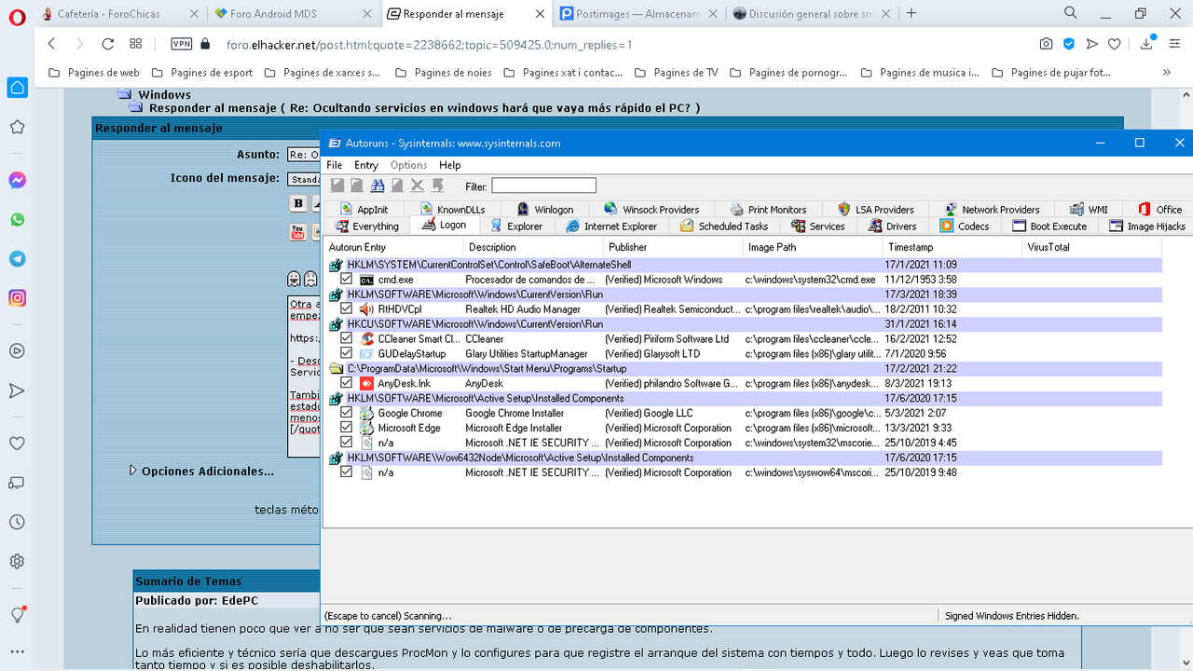Switch to the Services tab
The height and width of the screenshot is (671, 1193).
(817, 226)
